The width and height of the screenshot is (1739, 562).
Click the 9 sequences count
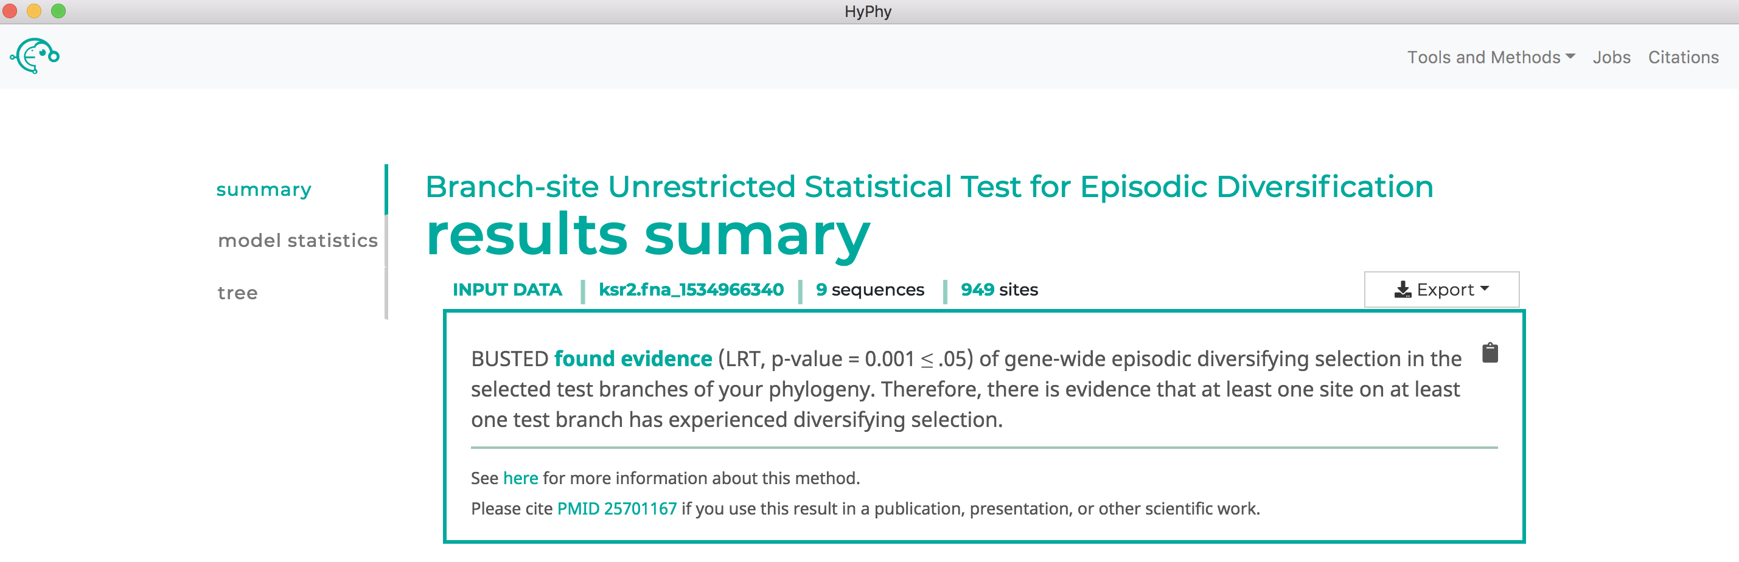pos(869,290)
